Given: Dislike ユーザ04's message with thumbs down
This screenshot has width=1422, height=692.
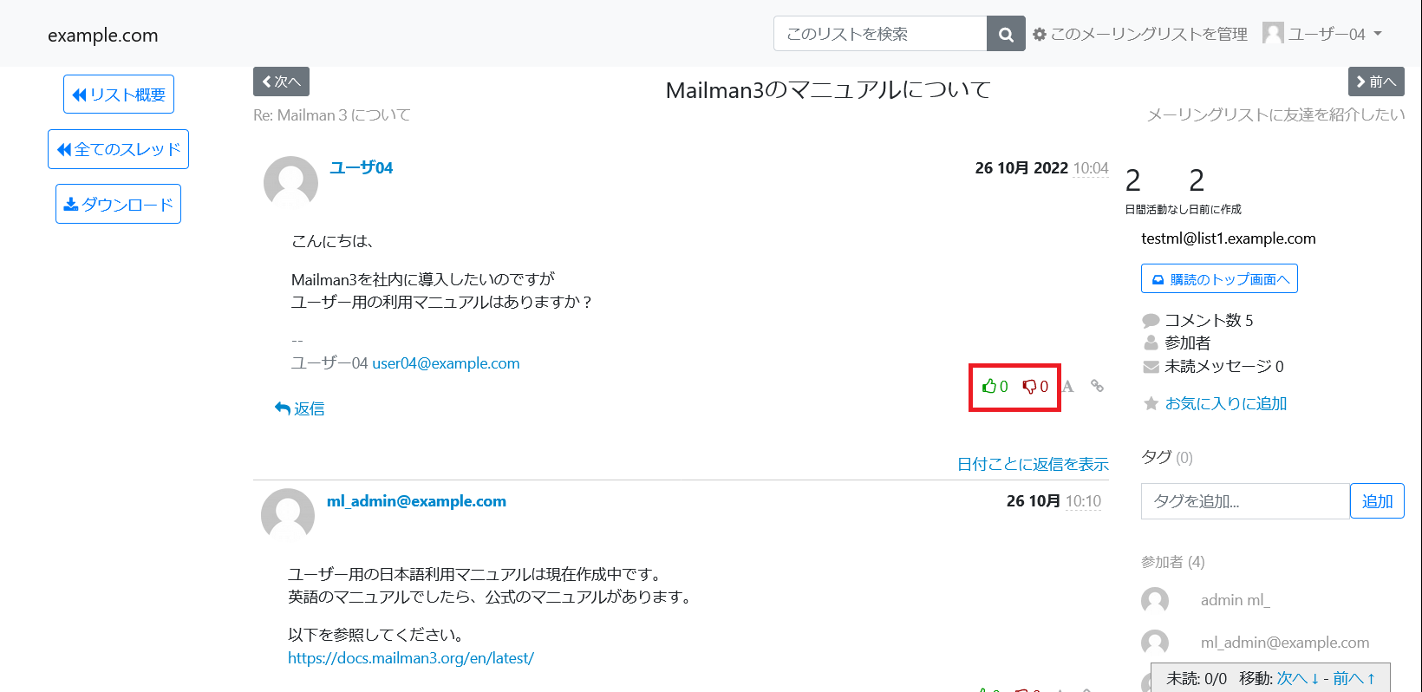Looking at the screenshot, I should coord(1035,387).
